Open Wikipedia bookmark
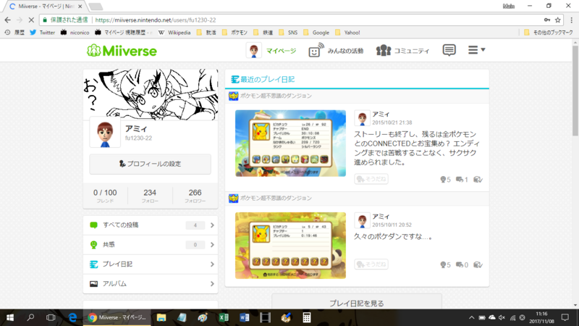 [x=174, y=33]
